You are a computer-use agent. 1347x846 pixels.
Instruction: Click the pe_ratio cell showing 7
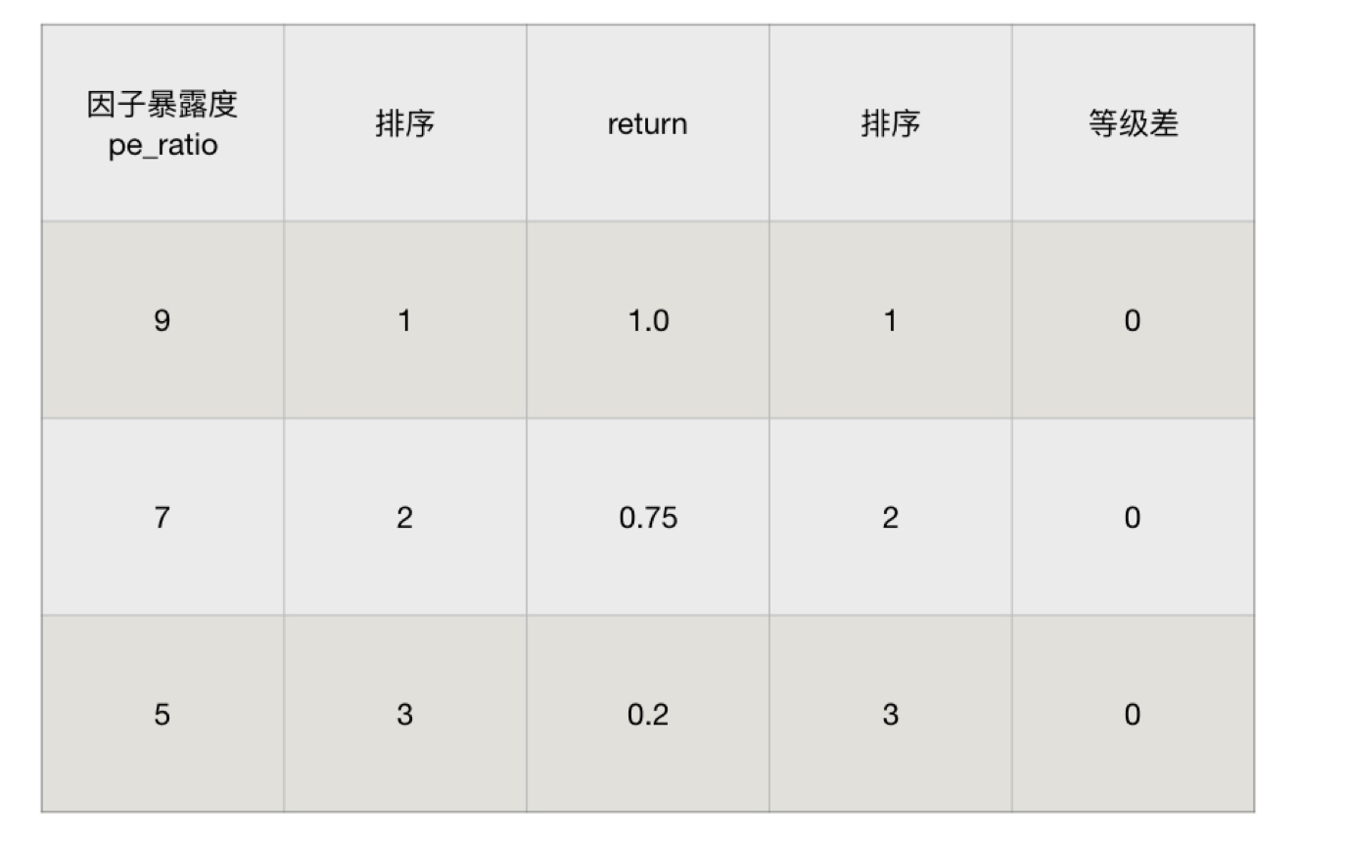tap(163, 517)
